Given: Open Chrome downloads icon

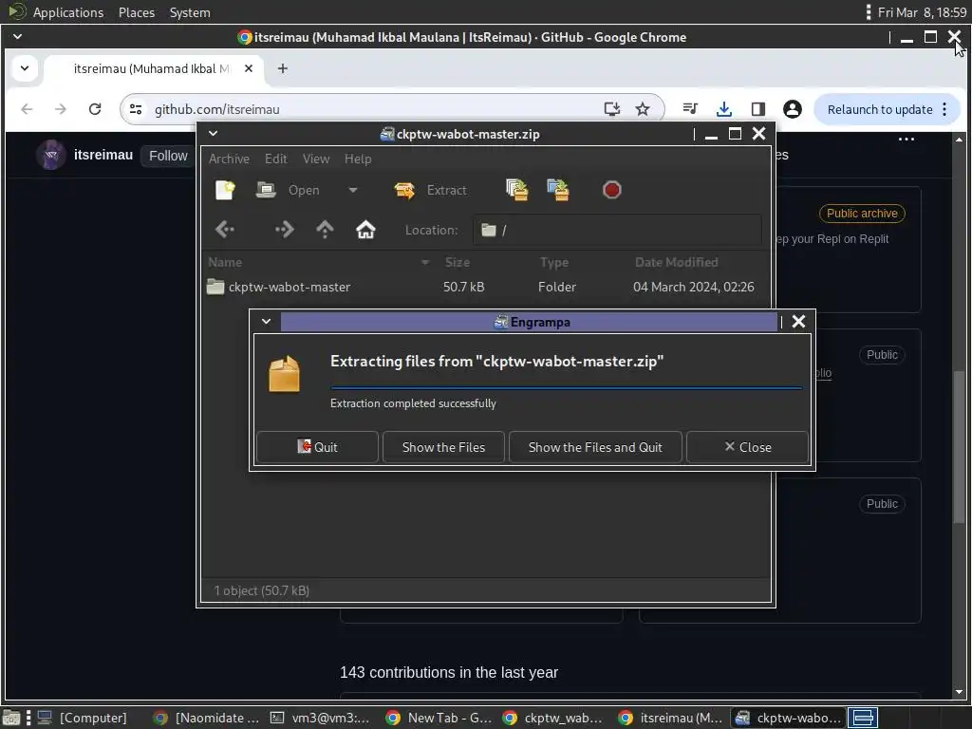Looking at the screenshot, I should 723,109.
